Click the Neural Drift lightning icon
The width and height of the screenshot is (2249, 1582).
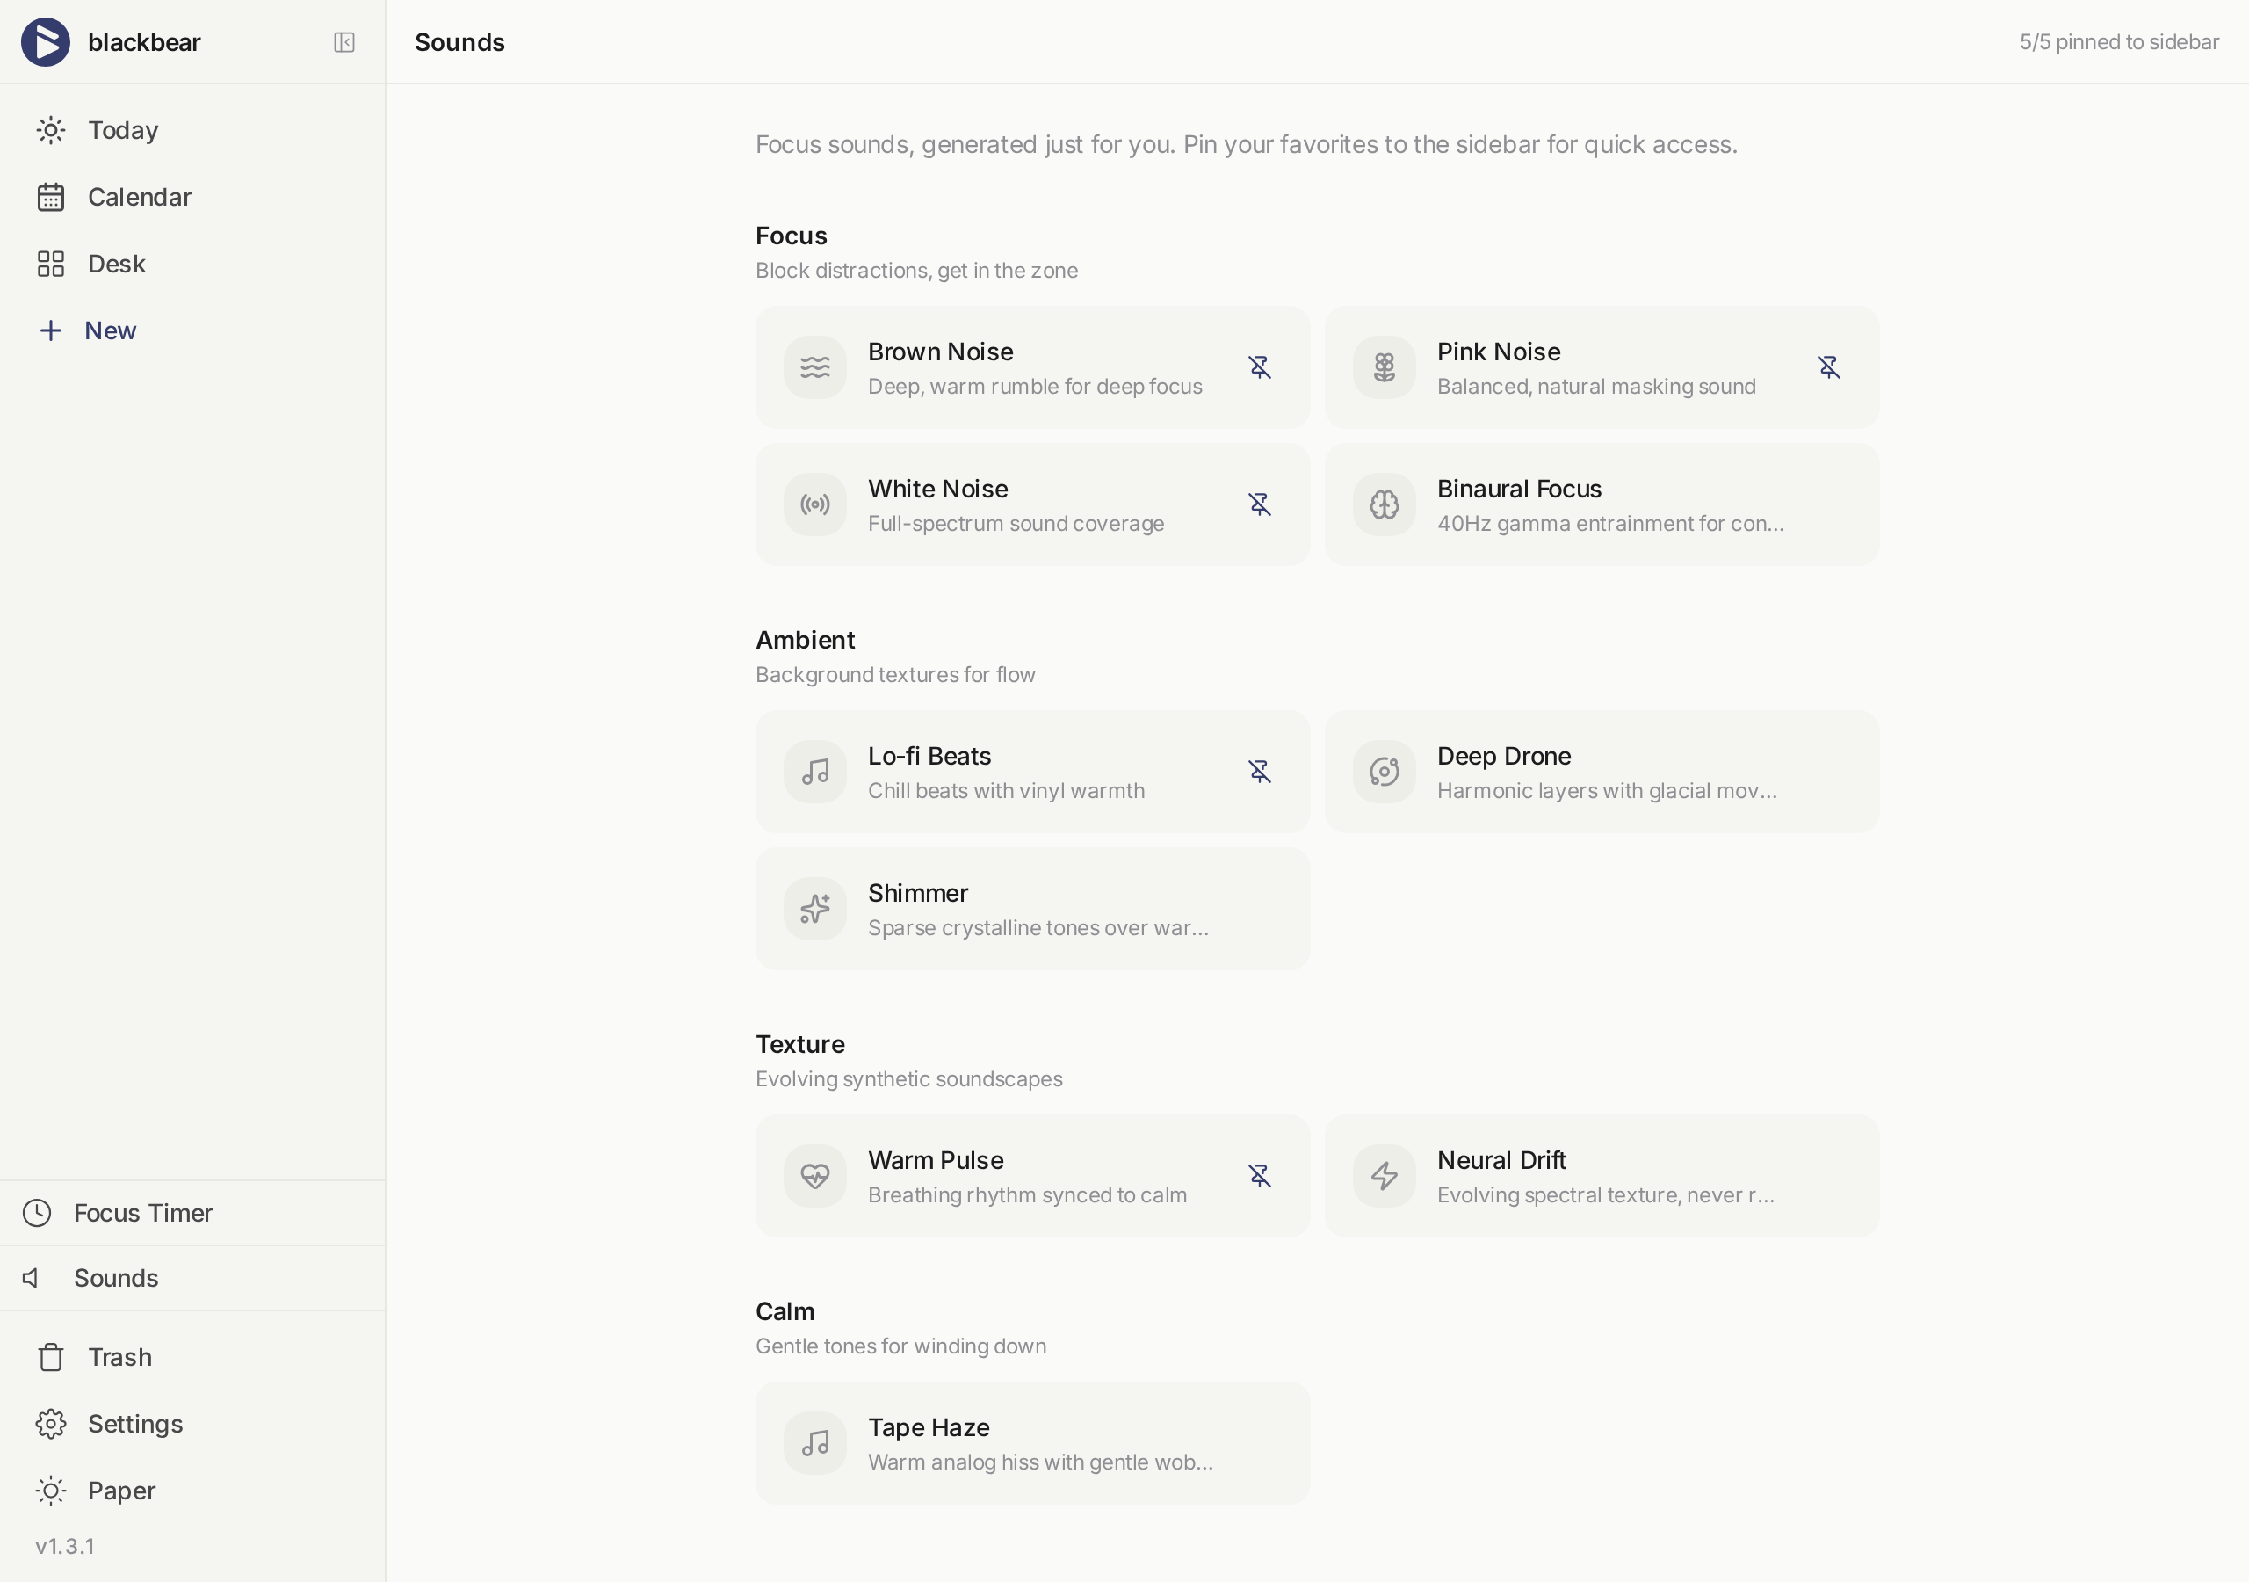(x=1383, y=1175)
